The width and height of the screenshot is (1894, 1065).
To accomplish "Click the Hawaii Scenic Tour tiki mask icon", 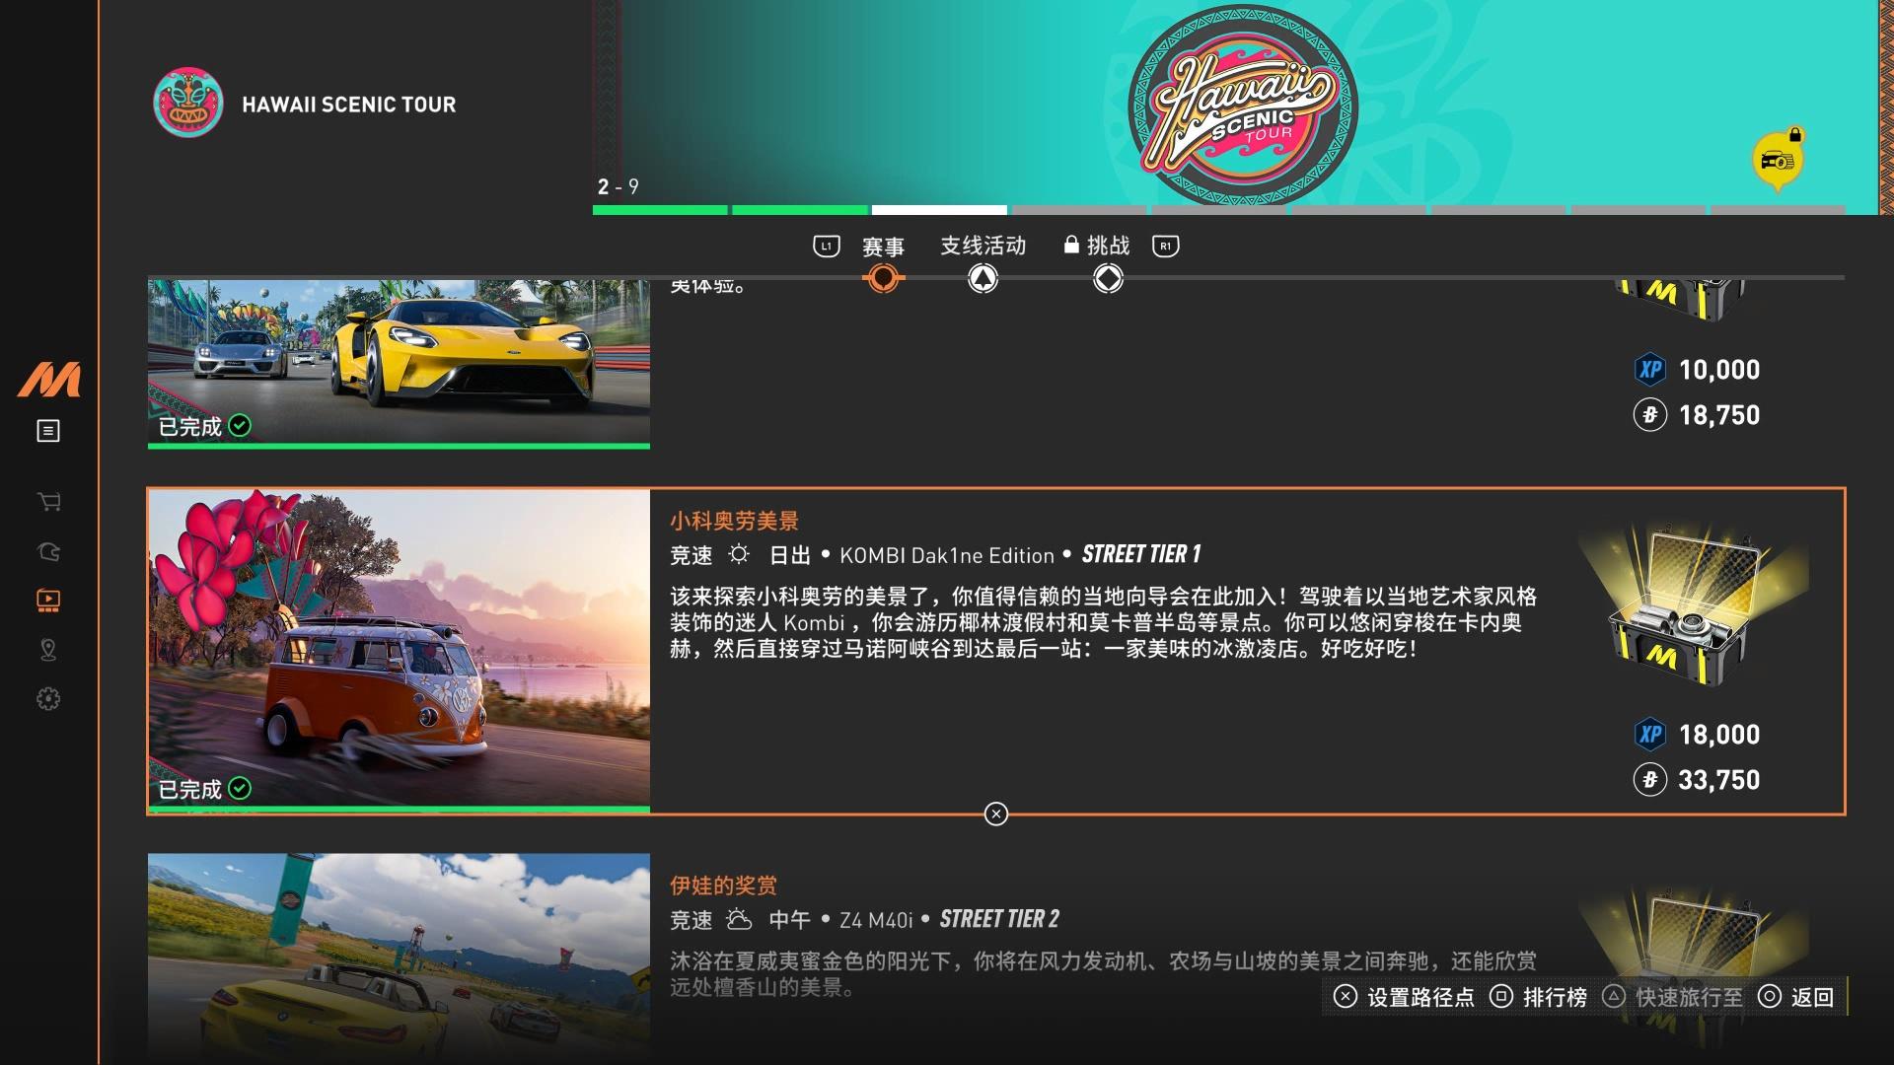I will coord(187,103).
